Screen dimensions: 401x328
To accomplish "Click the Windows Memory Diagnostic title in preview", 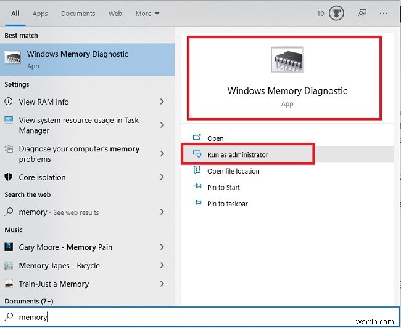I will (x=287, y=90).
